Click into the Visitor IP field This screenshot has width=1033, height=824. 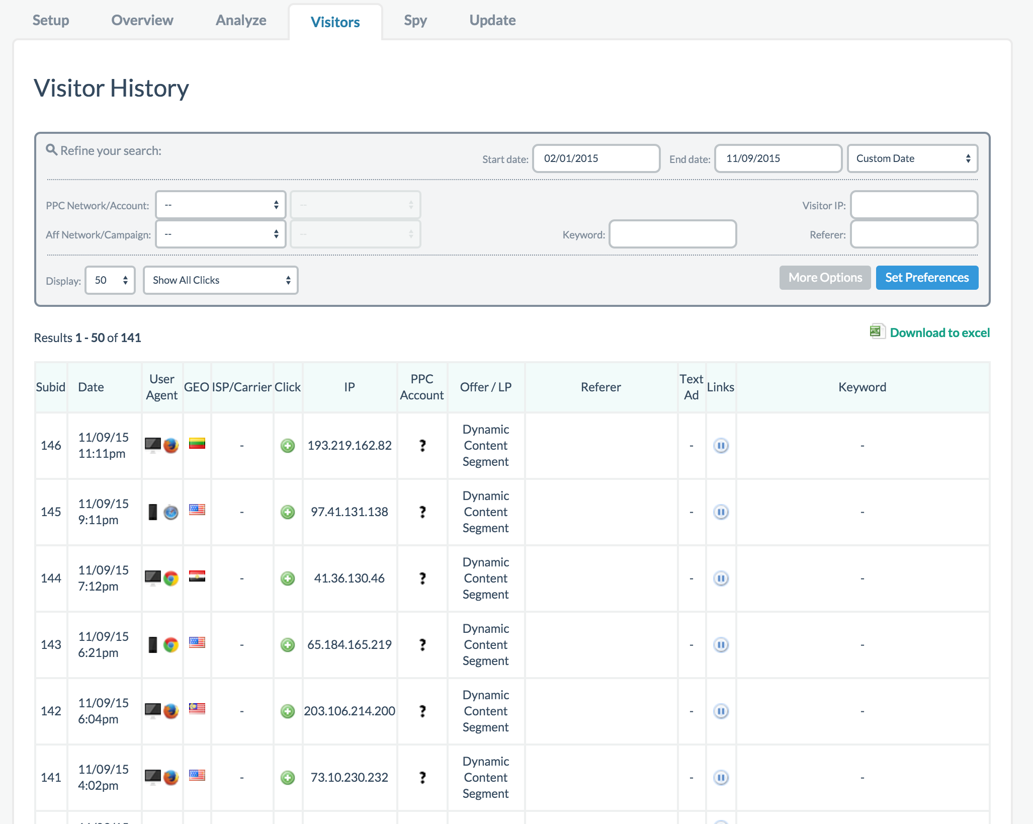pos(914,205)
